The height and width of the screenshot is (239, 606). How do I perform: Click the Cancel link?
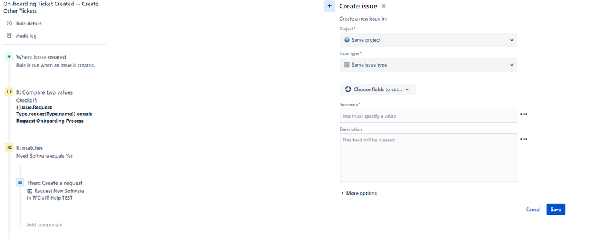click(533, 209)
